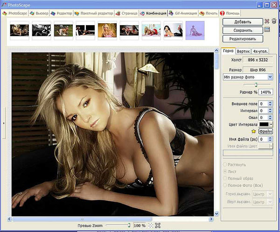Open the Помощь help icon tab
280x232 pixels.
coord(222,14)
